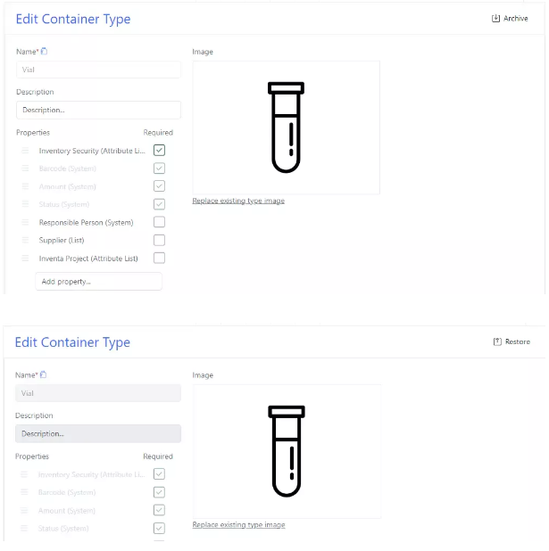Click the Restore icon button

click(497, 342)
